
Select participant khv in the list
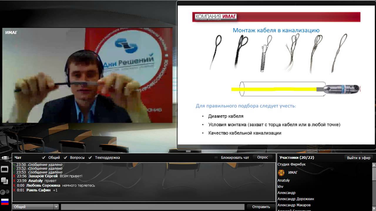(x=281, y=187)
